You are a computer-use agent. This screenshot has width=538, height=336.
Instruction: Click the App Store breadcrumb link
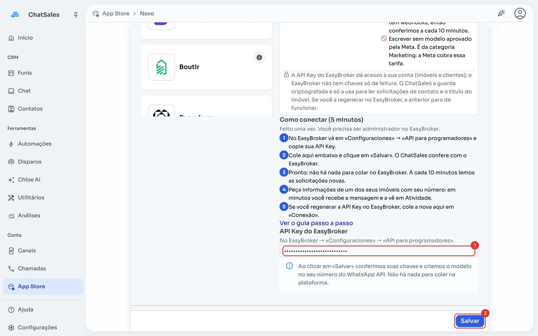pos(116,13)
